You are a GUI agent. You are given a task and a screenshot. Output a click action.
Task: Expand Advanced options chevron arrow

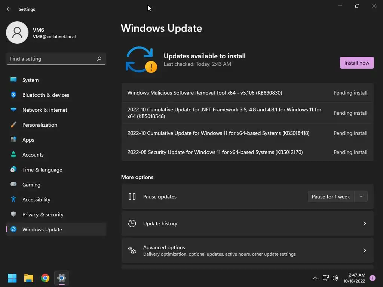point(365,250)
